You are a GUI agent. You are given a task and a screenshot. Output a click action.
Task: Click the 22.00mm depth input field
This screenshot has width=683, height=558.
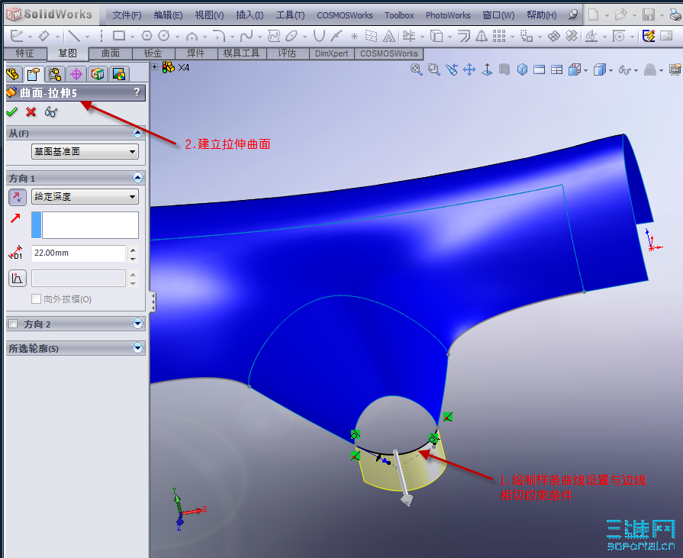coord(79,253)
